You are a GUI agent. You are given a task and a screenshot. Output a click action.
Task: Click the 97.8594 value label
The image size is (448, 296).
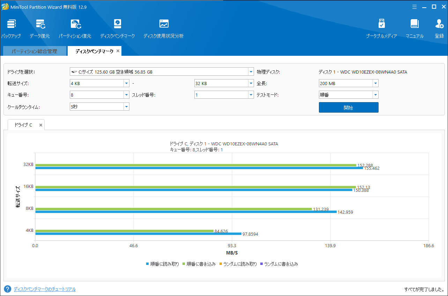click(250, 234)
